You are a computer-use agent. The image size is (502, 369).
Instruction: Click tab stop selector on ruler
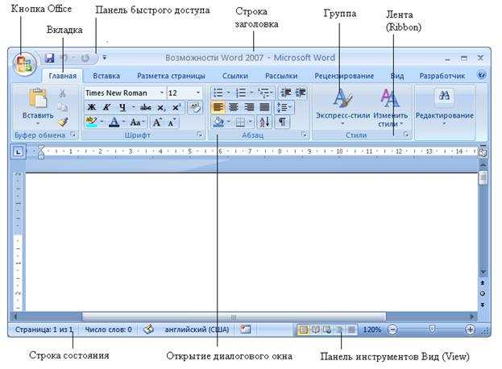pyautogui.click(x=18, y=151)
